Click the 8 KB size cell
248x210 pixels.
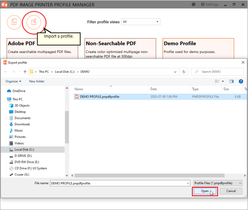tap(238, 97)
